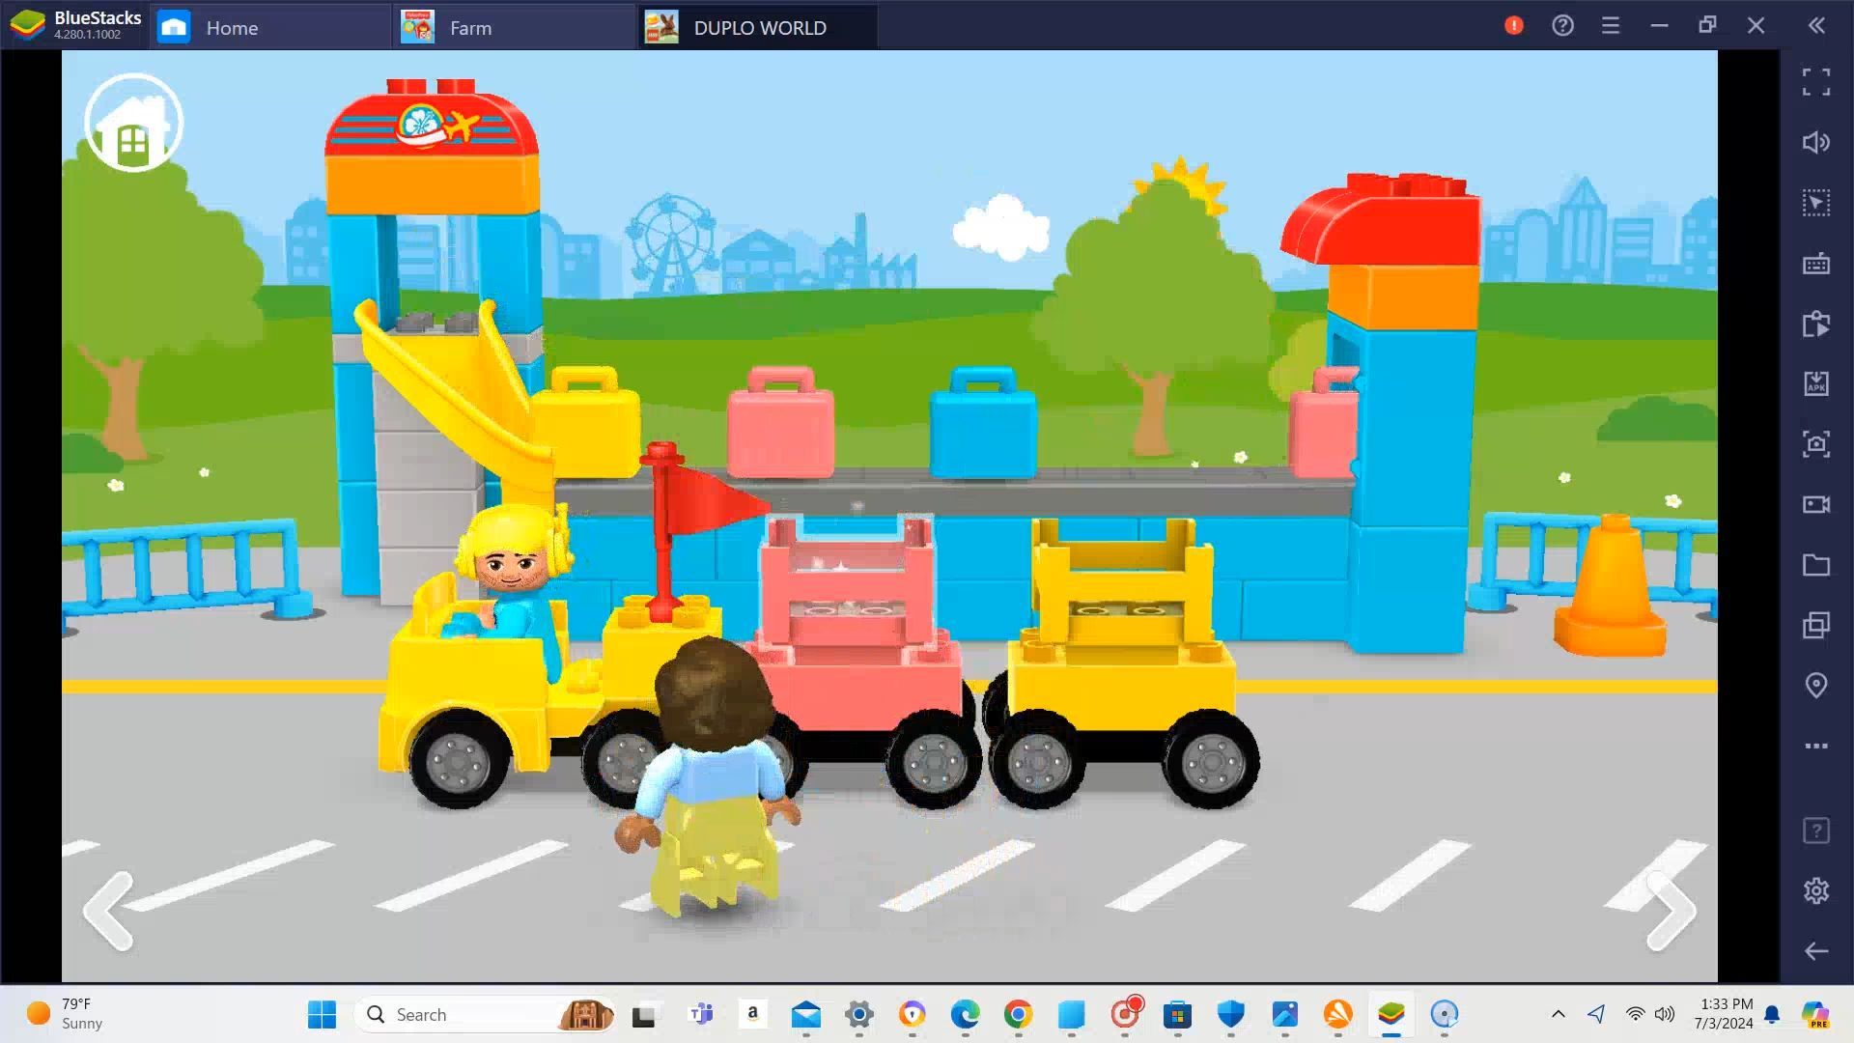Switch to the Farm tab

tap(470, 28)
